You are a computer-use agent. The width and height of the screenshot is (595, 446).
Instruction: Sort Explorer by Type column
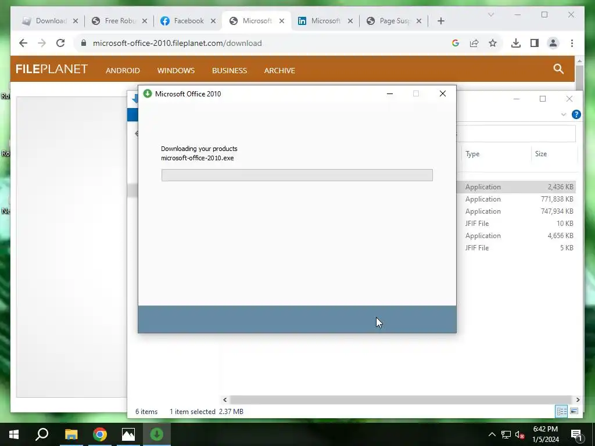click(472, 153)
